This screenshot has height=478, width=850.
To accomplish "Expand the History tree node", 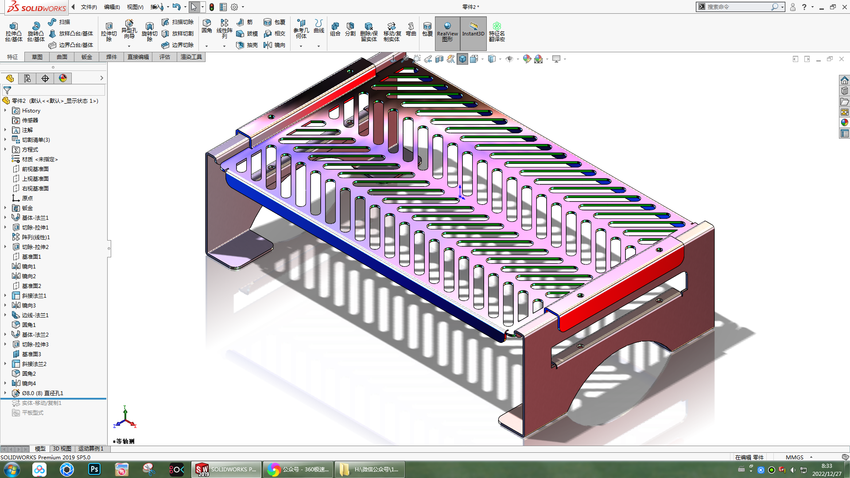I will [5, 110].
